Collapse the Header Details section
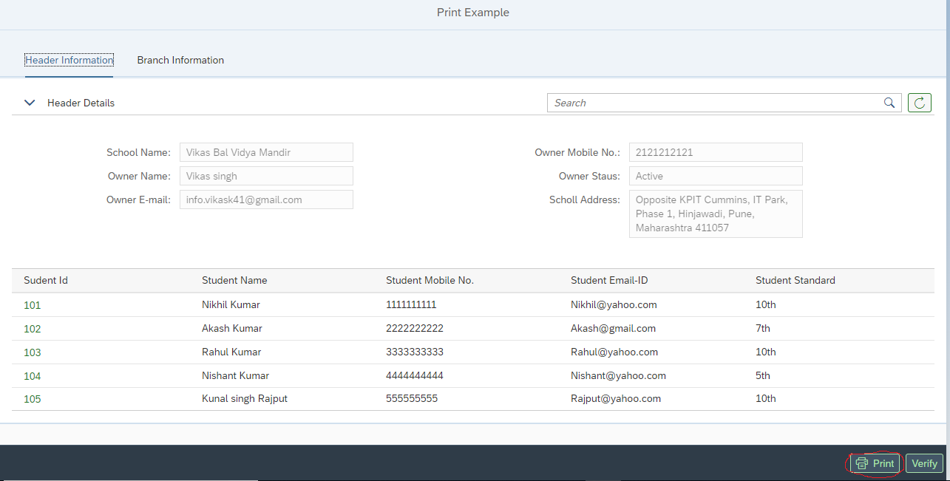The width and height of the screenshot is (950, 481). [29, 103]
